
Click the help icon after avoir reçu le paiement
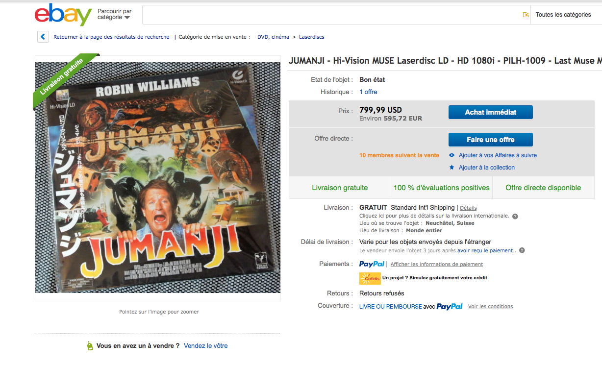[x=522, y=250]
